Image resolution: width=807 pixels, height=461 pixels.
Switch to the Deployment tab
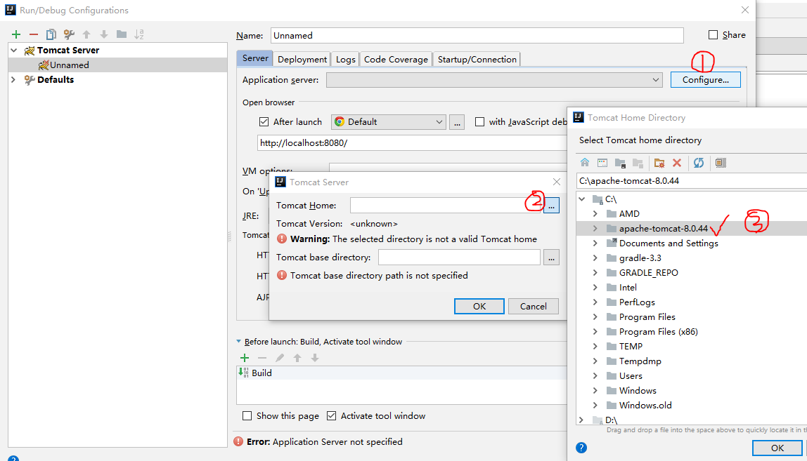point(302,59)
